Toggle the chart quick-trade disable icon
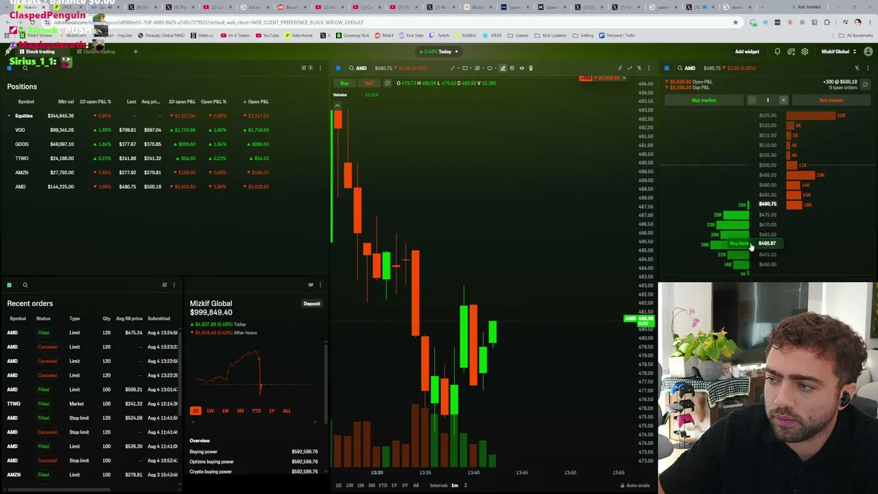The height and width of the screenshot is (494, 878). [388, 83]
